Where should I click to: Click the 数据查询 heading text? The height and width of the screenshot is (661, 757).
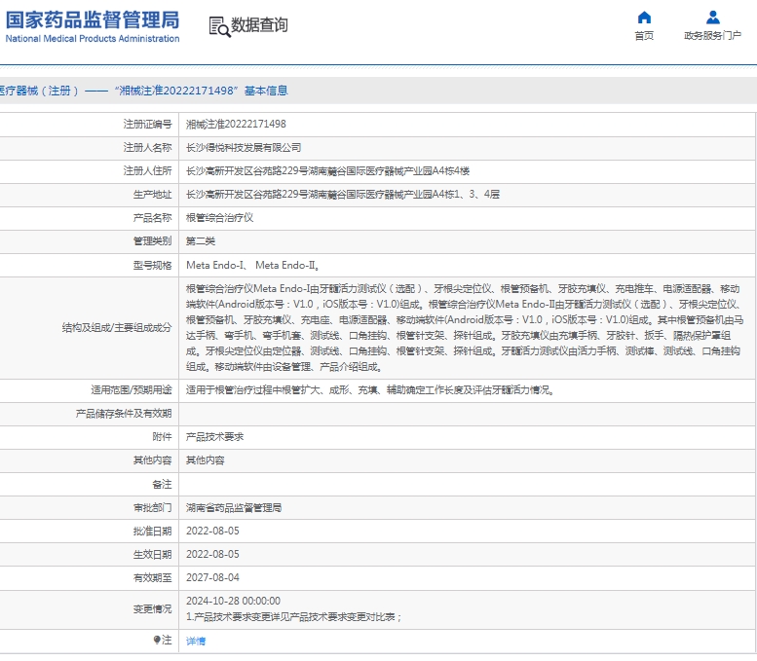(x=259, y=25)
